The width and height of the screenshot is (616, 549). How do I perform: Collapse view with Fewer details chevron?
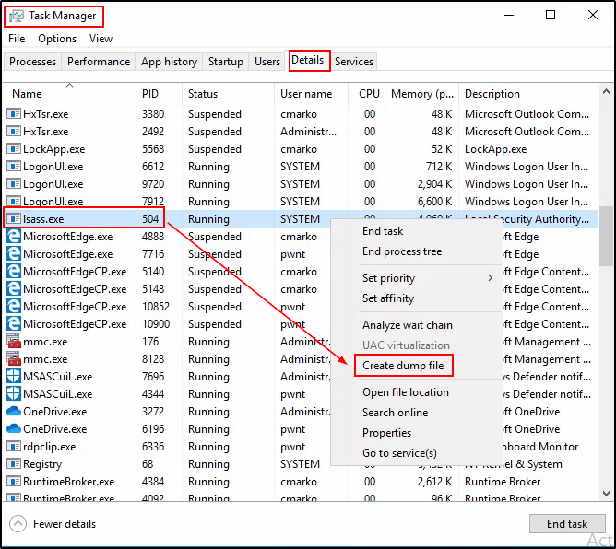pos(18,524)
